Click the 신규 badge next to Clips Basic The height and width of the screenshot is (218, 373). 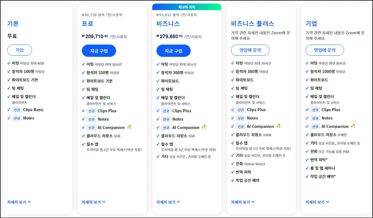coord(17,109)
